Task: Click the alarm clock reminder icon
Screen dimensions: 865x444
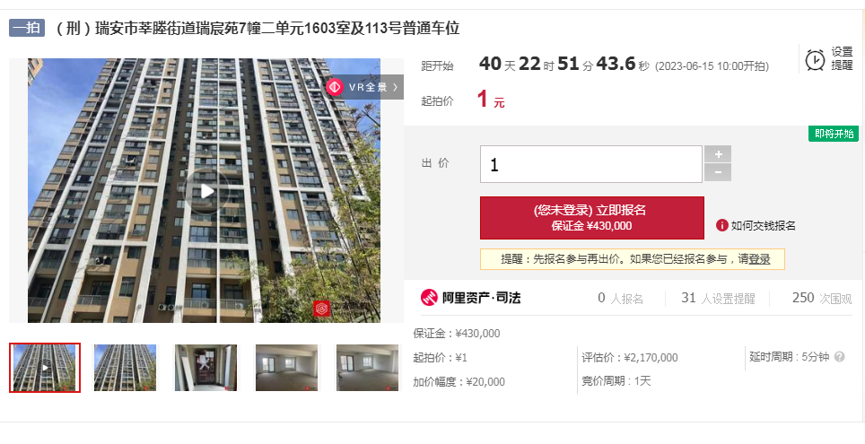Action: (x=815, y=59)
